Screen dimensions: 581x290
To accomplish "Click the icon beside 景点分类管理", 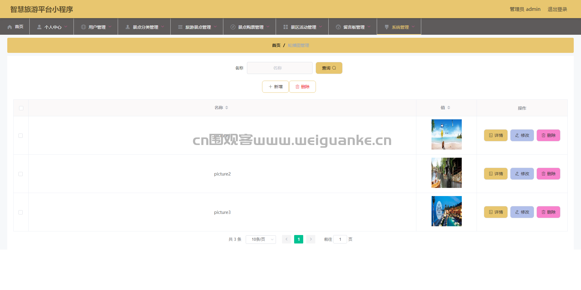I will click(x=128, y=27).
